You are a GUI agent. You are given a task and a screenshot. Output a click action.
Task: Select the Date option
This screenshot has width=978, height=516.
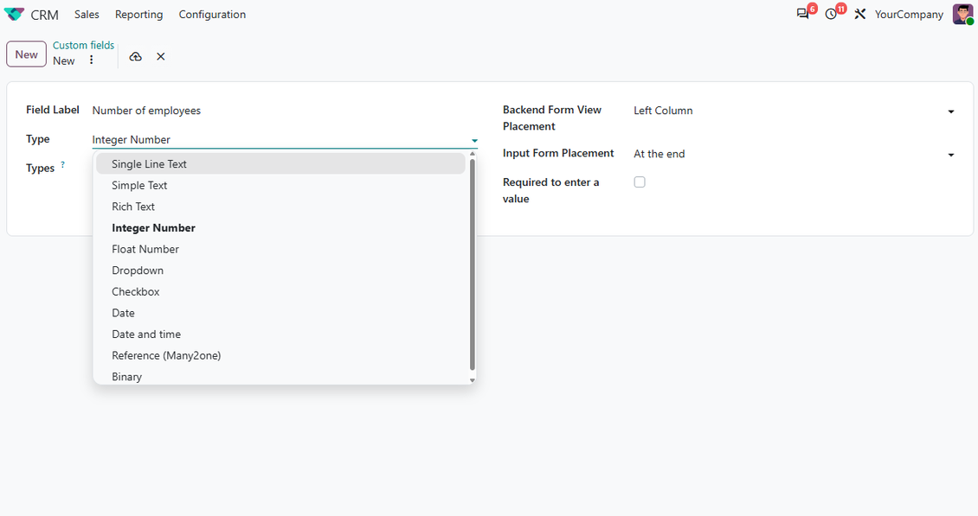pos(280,312)
